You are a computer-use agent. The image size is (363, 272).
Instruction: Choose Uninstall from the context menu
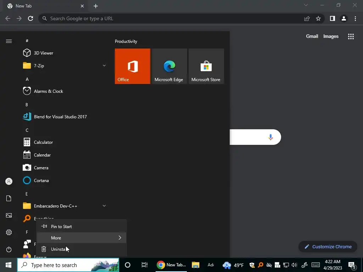click(82, 249)
